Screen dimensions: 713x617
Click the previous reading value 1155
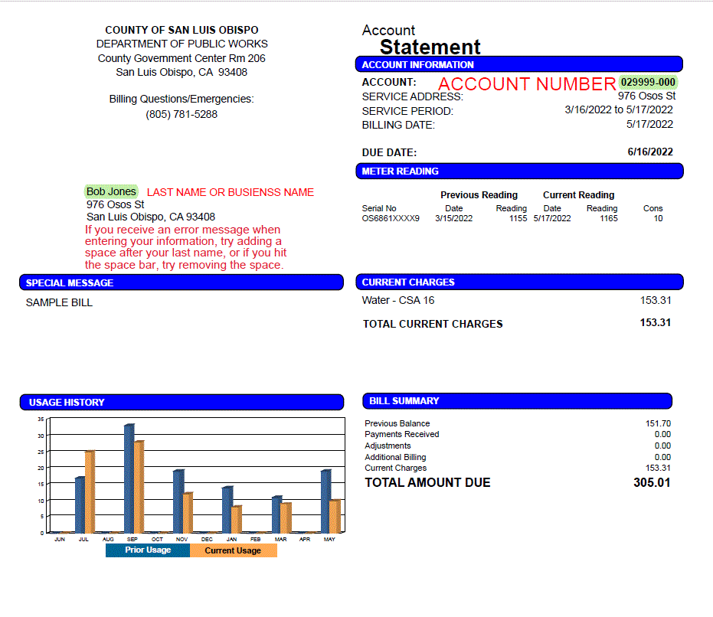(518, 218)
